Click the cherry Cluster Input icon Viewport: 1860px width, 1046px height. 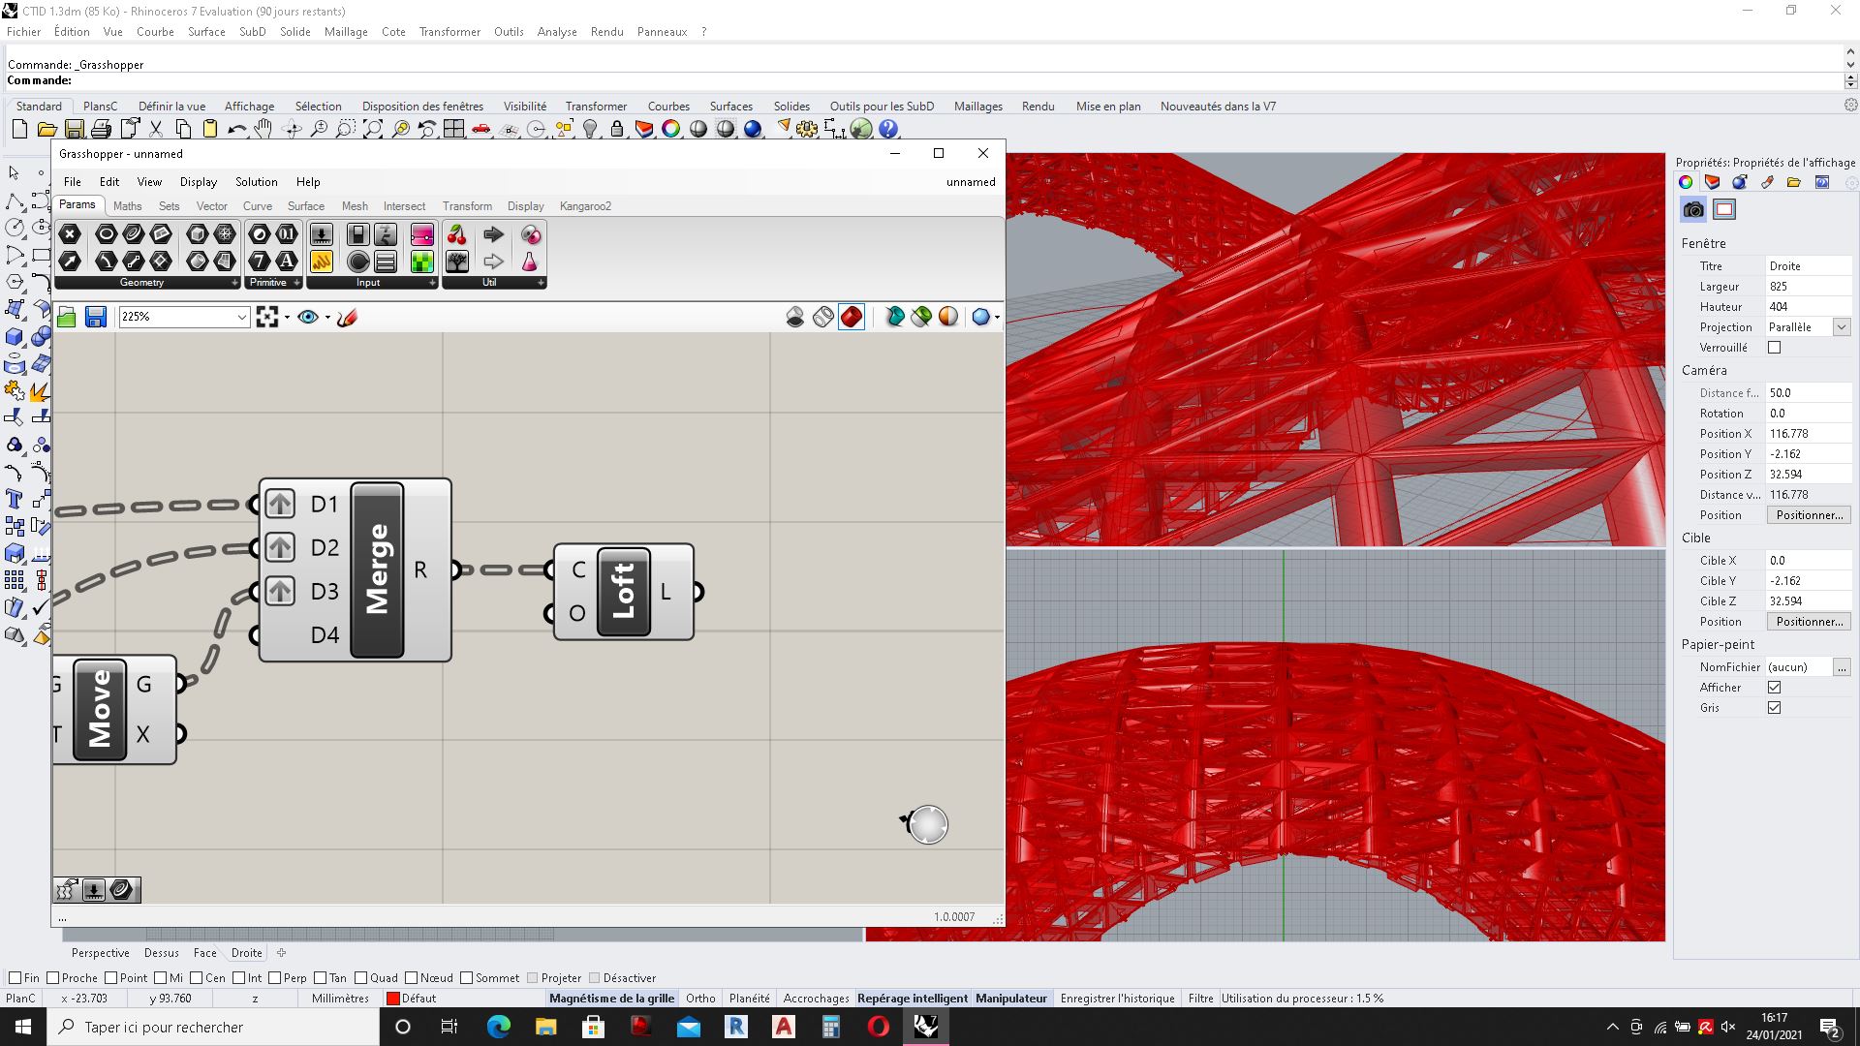[x=457, y=234]
